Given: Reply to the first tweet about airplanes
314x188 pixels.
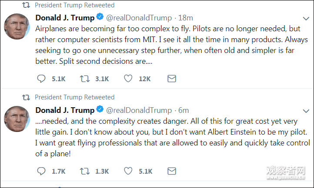Looking at the screenshot, I should click(x=41, y=79).
